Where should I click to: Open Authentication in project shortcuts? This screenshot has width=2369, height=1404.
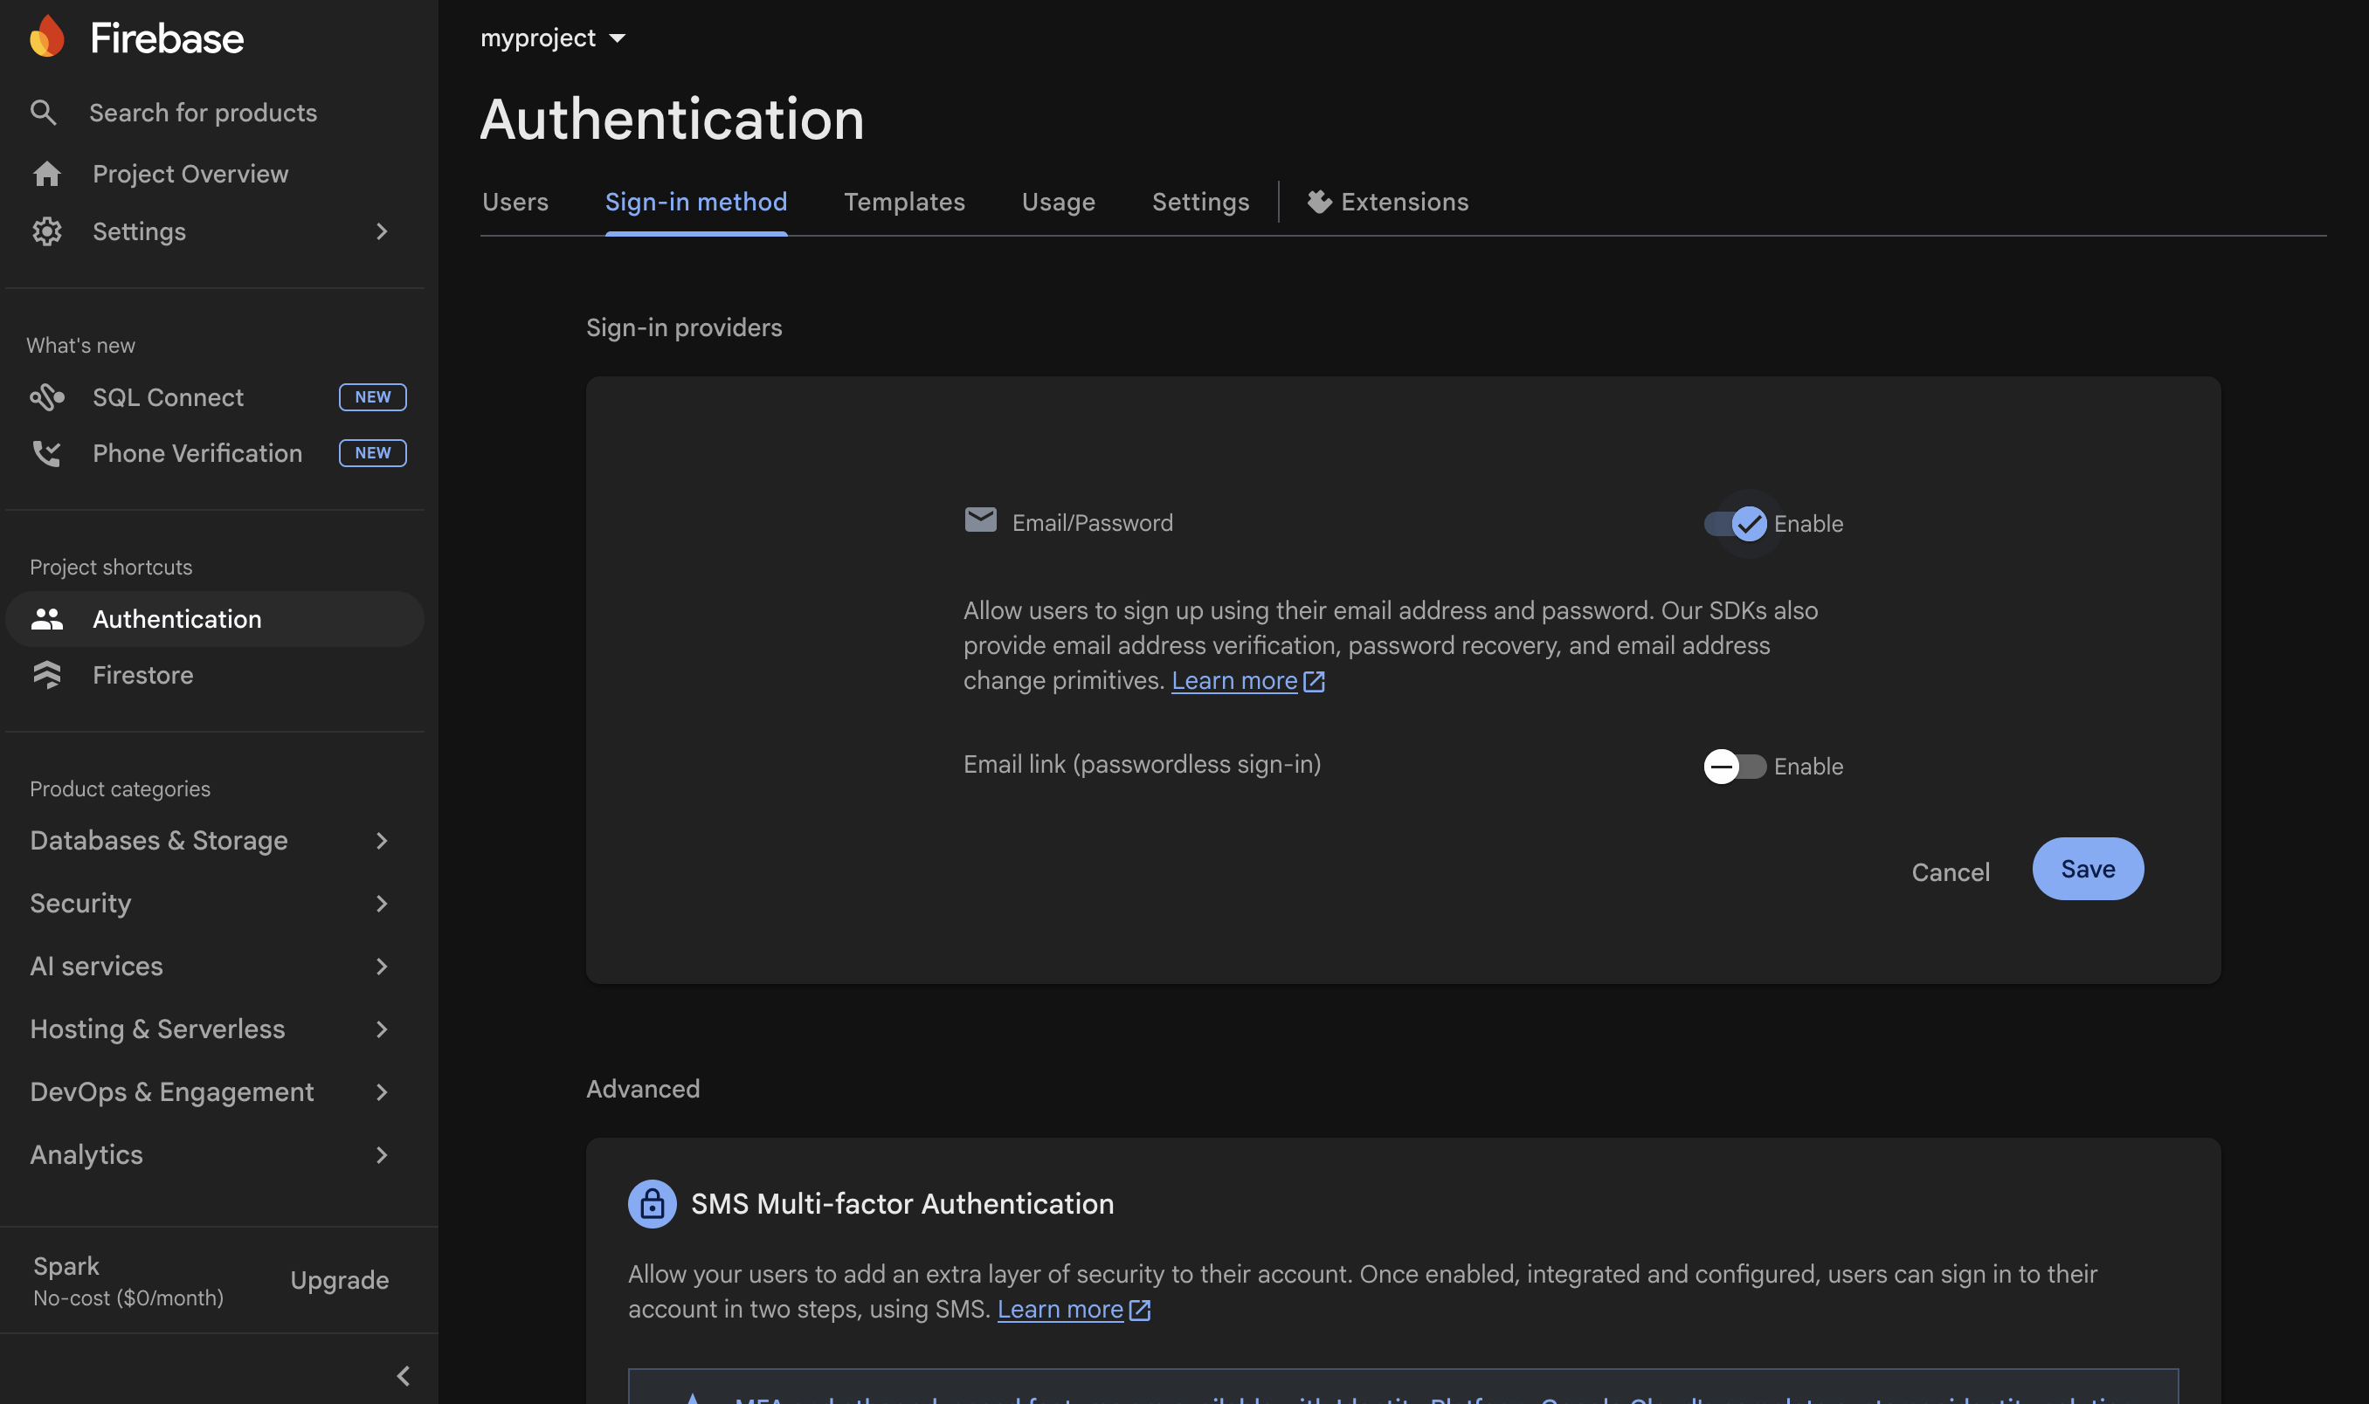[x=214, y=620]
